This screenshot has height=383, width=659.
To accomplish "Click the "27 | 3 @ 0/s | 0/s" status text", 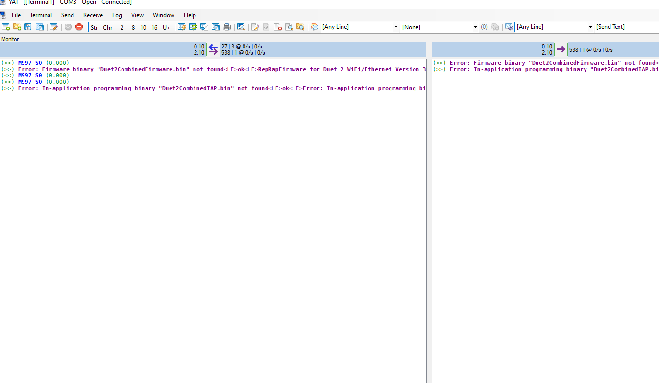I will pos(242,47).
